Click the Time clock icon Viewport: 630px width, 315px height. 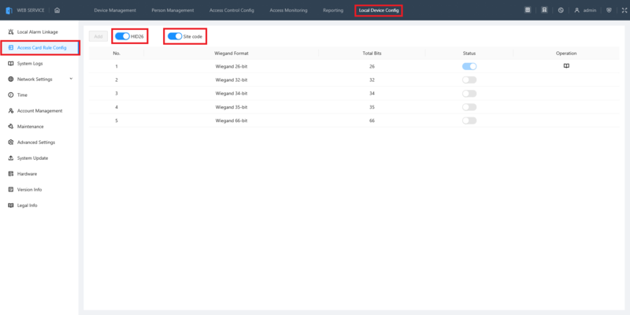coord(11,94)
